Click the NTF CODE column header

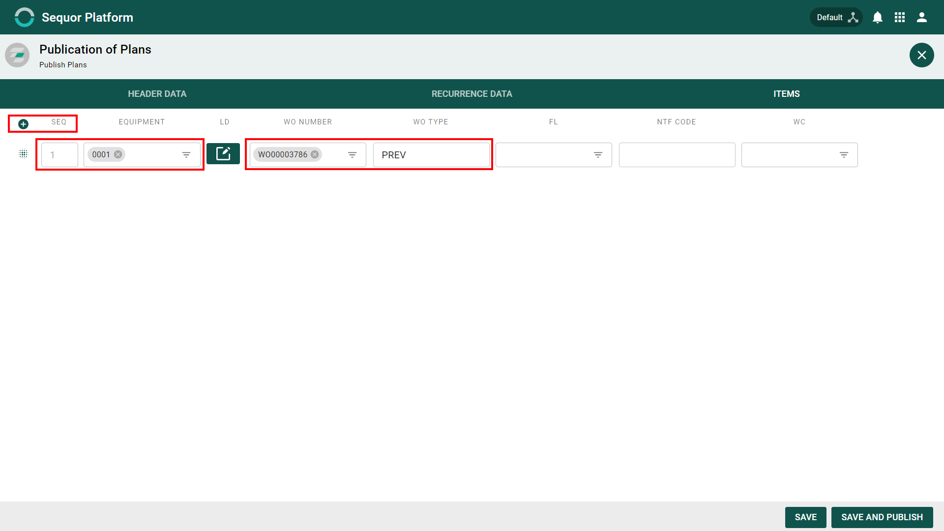[x=677, y=122]
